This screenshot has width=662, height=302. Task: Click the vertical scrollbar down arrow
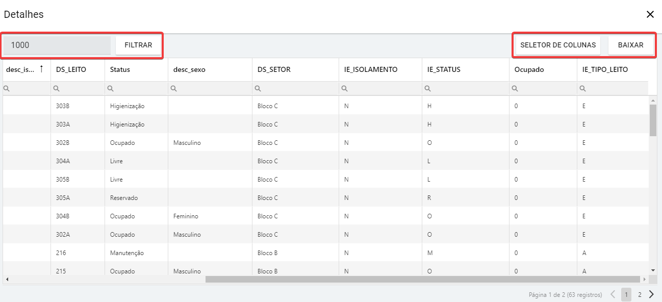pyautogui.click(x=653, y=270)
